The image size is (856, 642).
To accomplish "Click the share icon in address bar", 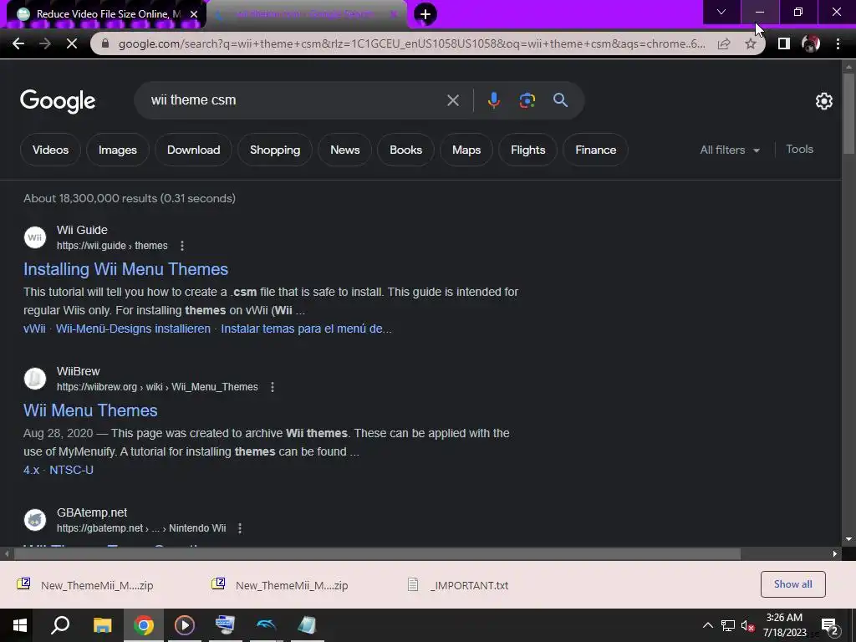I will coord(724,43).
